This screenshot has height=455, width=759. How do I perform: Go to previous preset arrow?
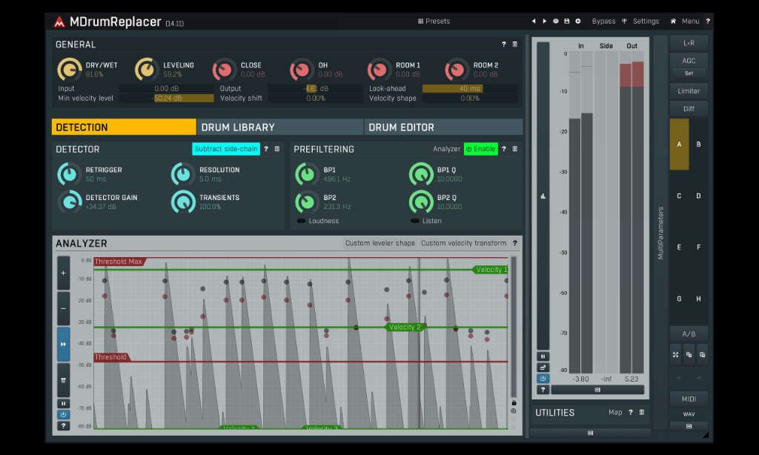click(534, 21)
